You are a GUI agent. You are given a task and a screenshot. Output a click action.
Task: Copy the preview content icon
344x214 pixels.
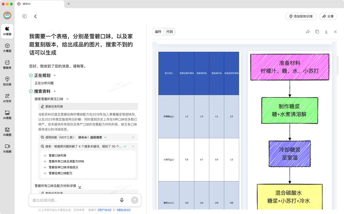[x=317, y=32]
